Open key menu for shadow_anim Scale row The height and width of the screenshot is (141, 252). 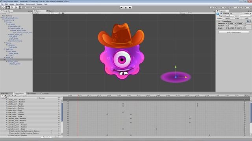click(x=59, y=129)
